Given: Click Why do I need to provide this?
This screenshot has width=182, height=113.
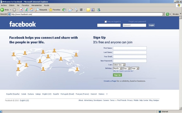Looking at the screenshot, I should click(123, 71).
